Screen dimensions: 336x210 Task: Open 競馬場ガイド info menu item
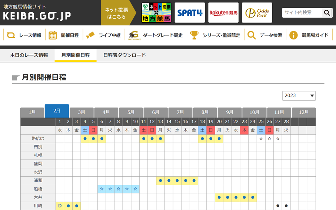pyautogui.click(x=309, y=36)
